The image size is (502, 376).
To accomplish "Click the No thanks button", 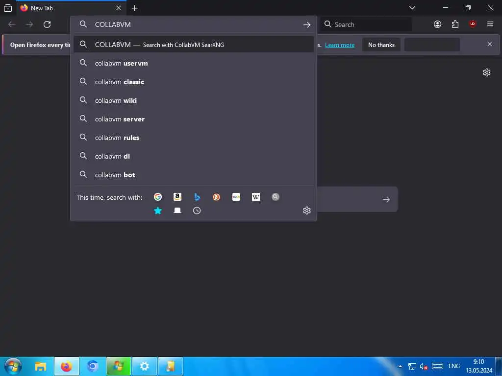I will coord(381,45).
